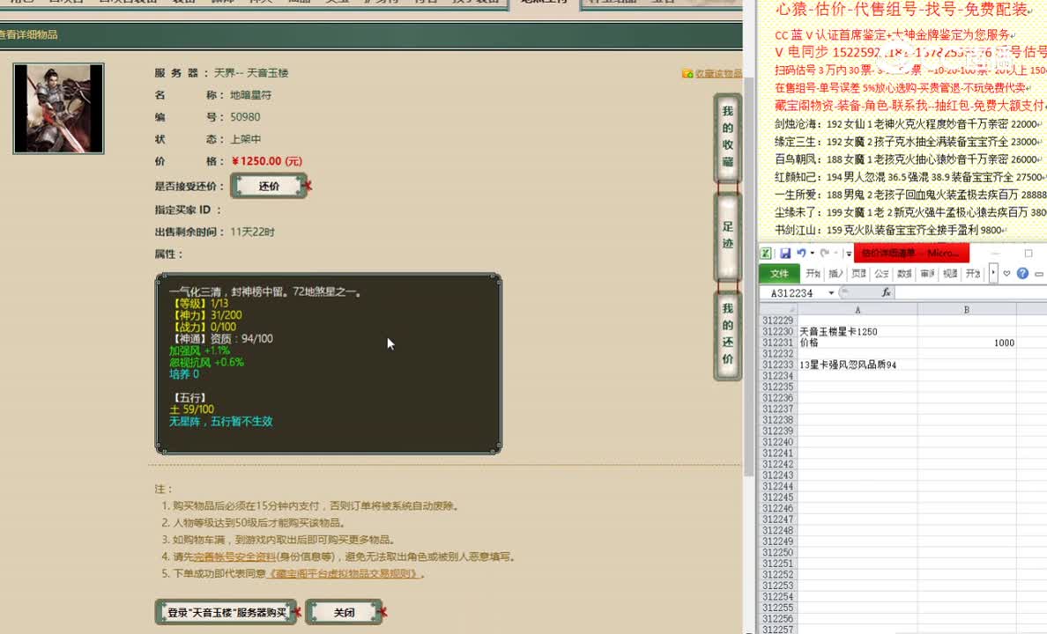Open the Name Box dropdown showing A312234
Viewport: 1047px width, 634px height.
click(x=831, y=292)
